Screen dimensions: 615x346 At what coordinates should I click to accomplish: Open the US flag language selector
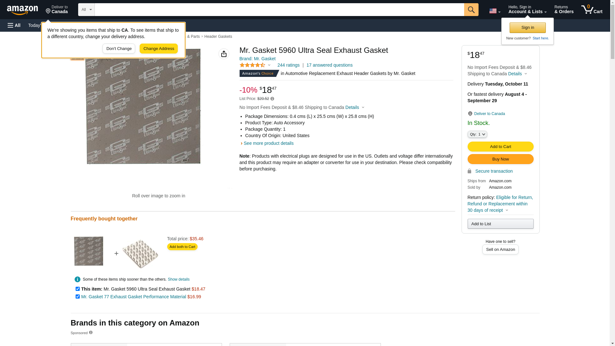tap(495, 11)
